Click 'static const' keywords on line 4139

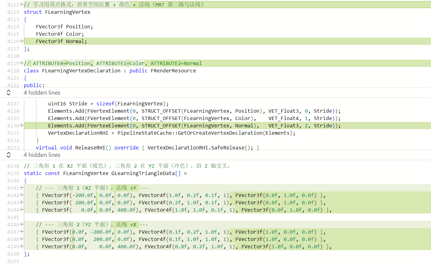[x=42, y=173]
